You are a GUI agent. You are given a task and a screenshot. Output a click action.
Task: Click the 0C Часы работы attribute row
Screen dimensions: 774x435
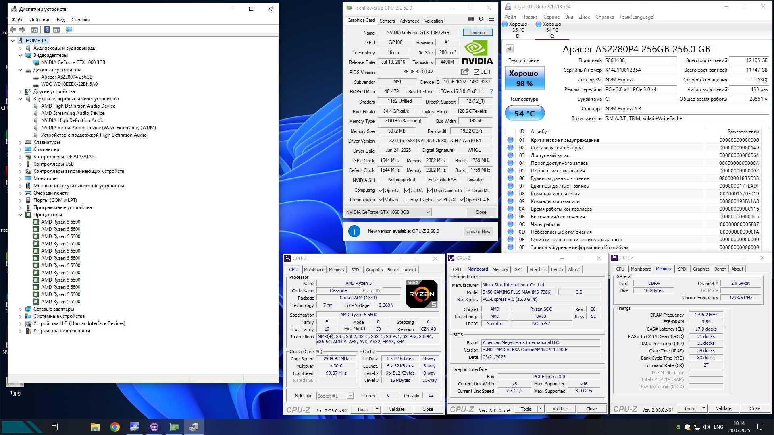634,224
